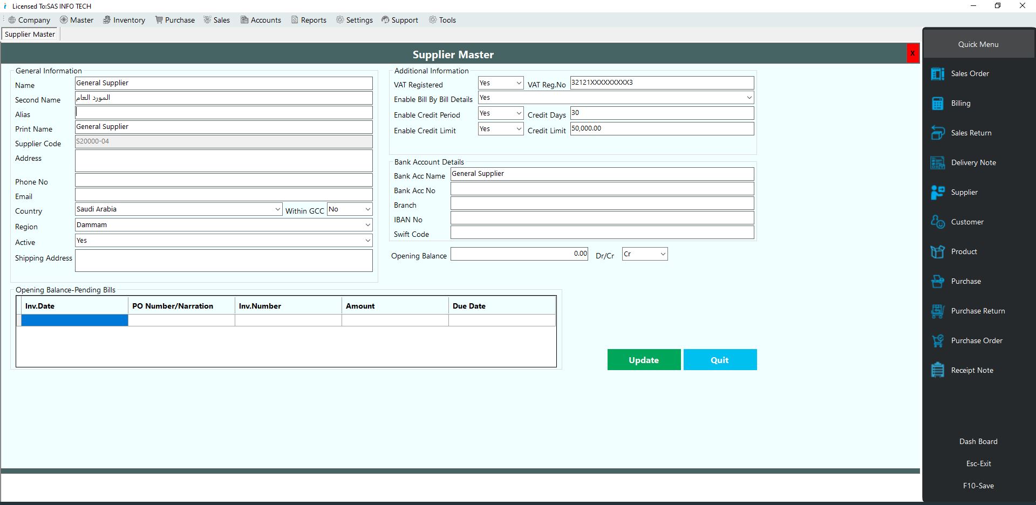Image resolution: width=1036 pixels, height=505 pixels.
Task: Expand the Active status dropdown
Action: pos(367,241)
